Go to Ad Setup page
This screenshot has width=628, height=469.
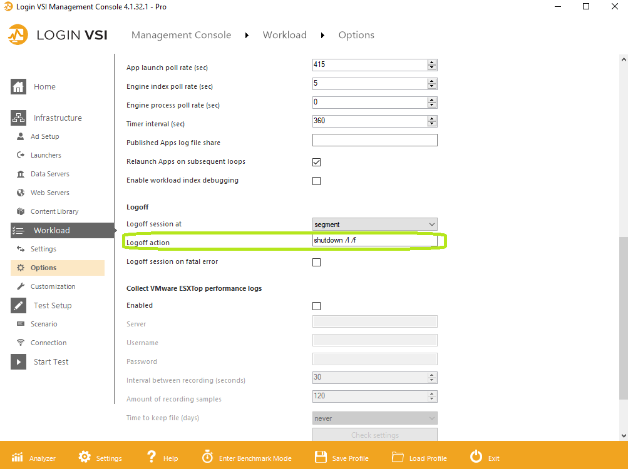tap(45, 136)
